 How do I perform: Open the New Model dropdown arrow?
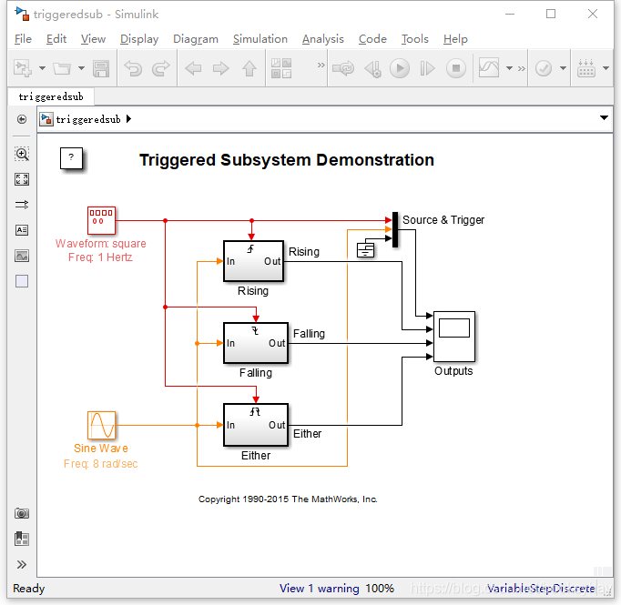43,68
